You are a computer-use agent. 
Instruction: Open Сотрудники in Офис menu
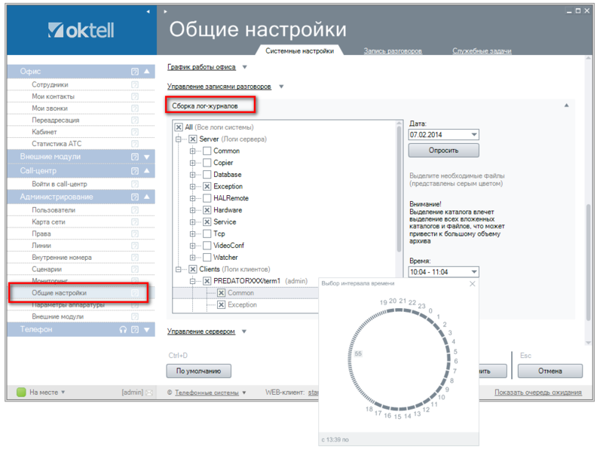[x=51, y=84]
